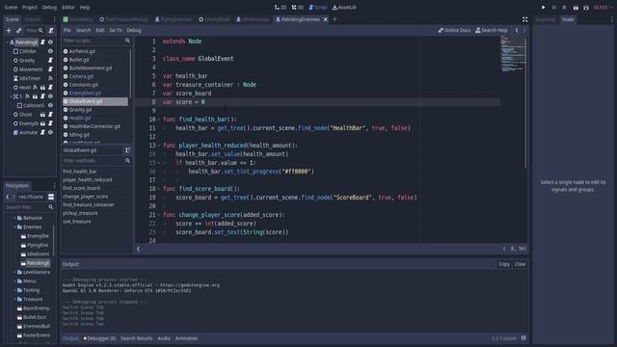Open the script attached to Movement node
Viewport: 617px width, 347px height.
(50, 69)
